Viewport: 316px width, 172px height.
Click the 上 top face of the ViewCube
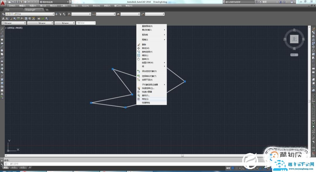tap(294, 39)
